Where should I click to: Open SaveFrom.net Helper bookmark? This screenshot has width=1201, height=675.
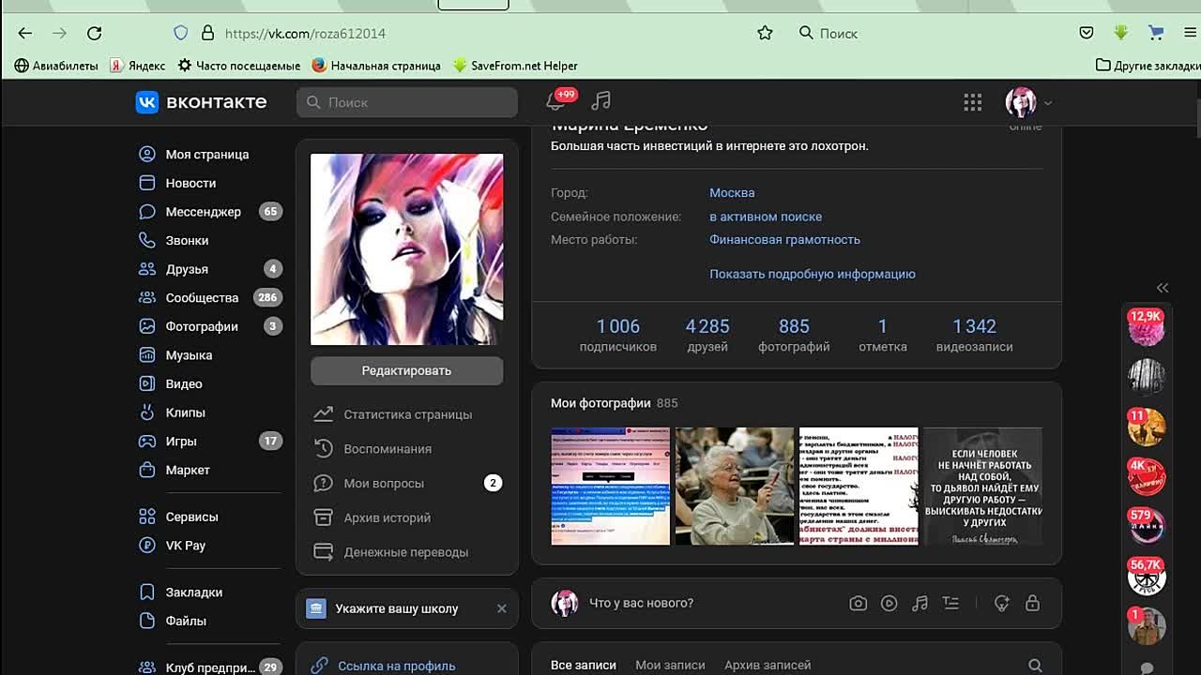[x=515, y=66]
